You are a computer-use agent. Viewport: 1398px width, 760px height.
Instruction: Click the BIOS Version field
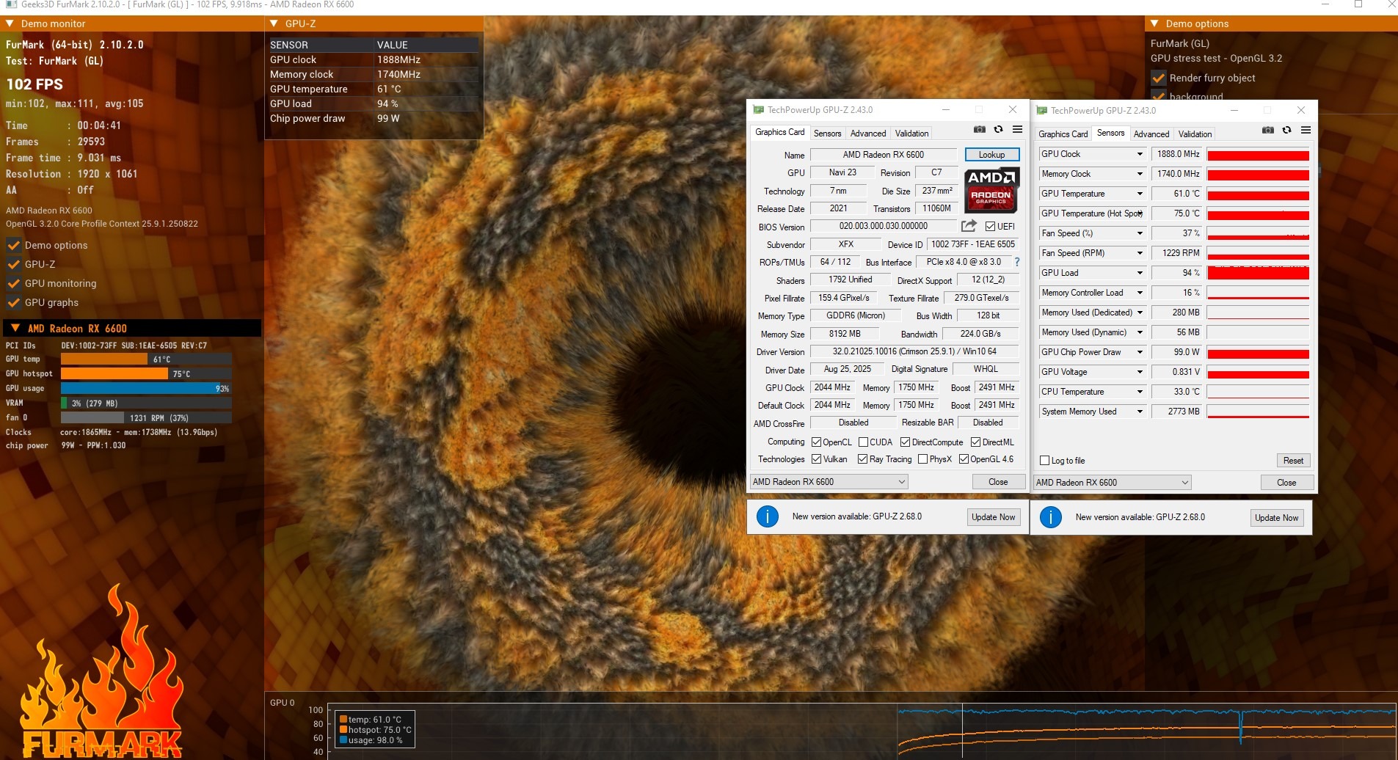coord(884,227)
